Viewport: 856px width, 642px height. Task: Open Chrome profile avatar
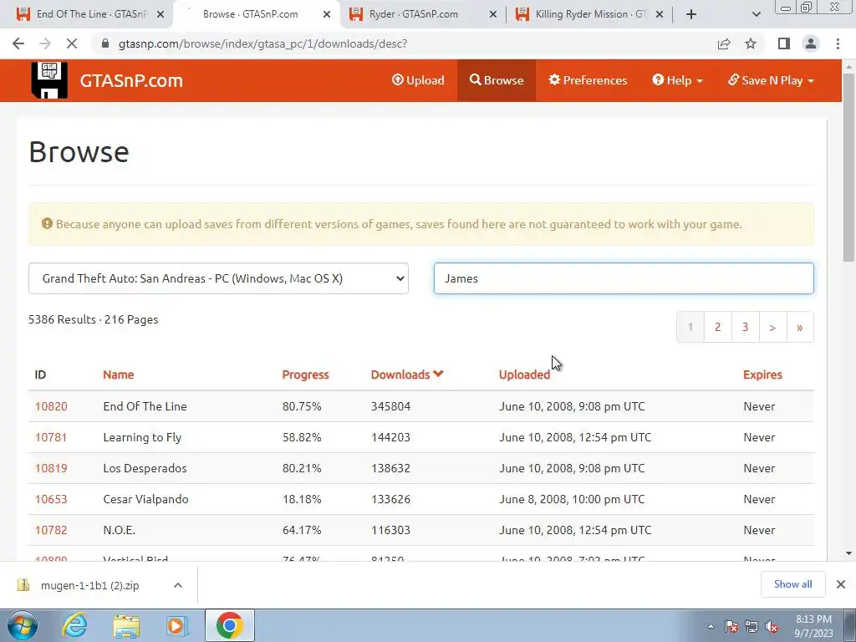[811, 43]
